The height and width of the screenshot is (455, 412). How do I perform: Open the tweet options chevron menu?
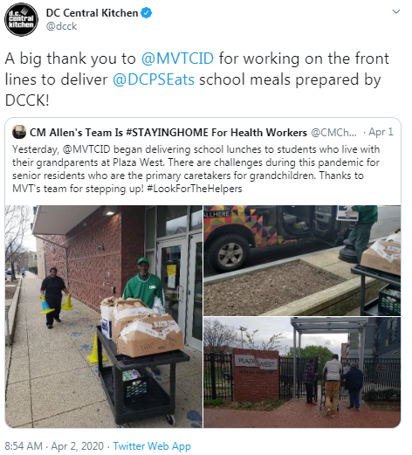coord(396,12)
